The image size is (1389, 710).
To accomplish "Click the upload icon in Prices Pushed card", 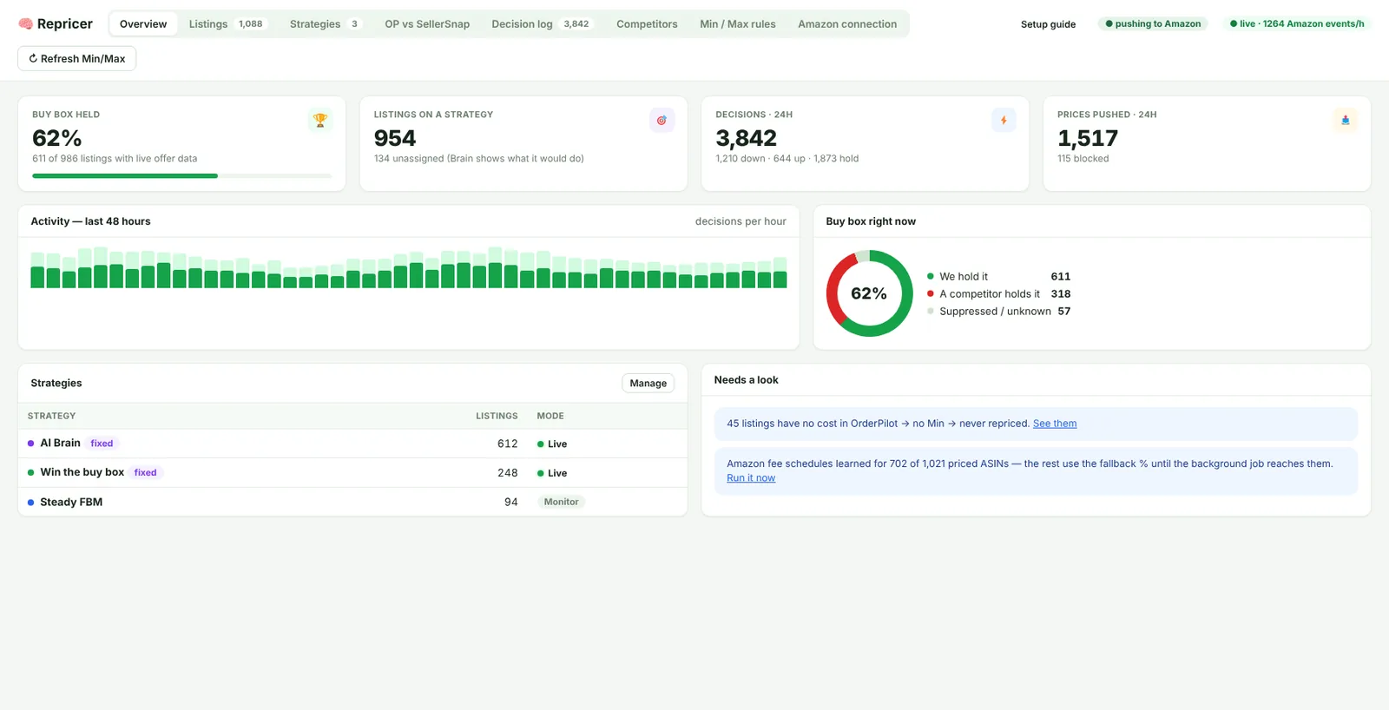I will 1345,121.
